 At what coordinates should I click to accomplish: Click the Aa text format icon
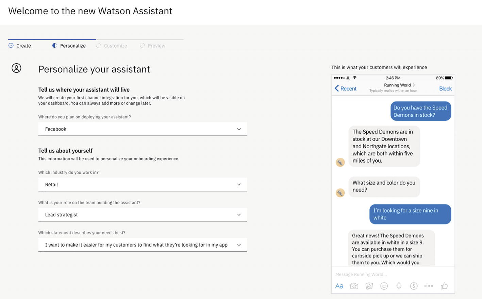339,286
